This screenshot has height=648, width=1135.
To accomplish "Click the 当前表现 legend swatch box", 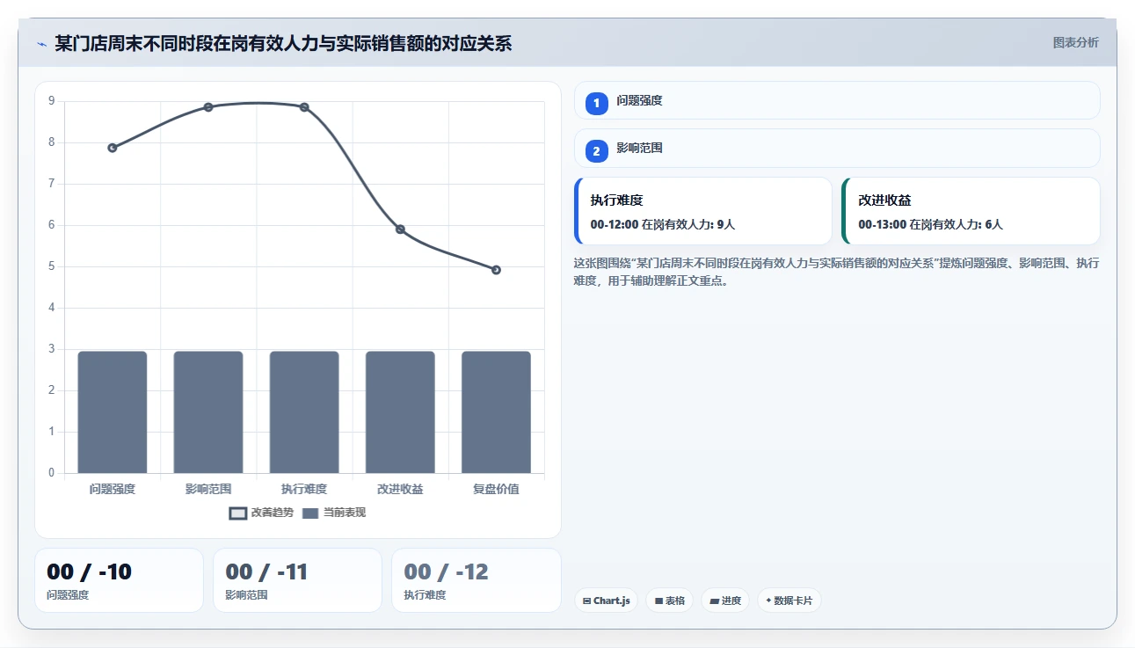I will tap(310, 513).
